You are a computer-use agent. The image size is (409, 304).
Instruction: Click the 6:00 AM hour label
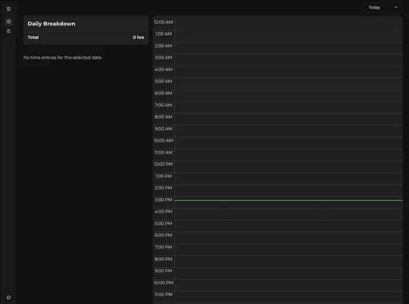coord(163,93)
